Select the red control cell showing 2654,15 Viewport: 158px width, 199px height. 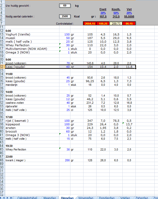[x=90, y=24]
